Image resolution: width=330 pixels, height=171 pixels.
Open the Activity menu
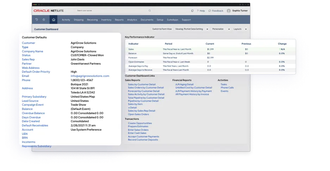[x=66, y=20]
